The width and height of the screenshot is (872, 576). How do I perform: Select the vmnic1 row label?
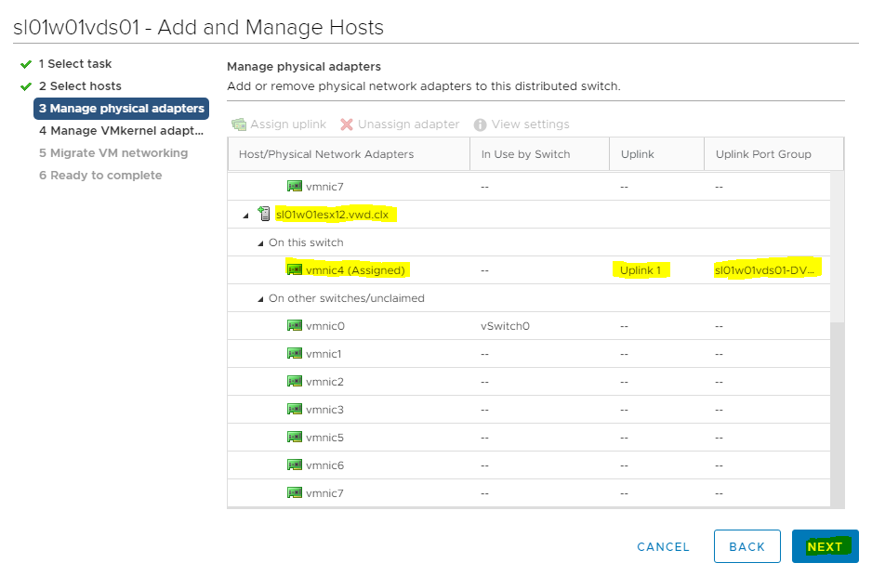(x=324, y=354)
